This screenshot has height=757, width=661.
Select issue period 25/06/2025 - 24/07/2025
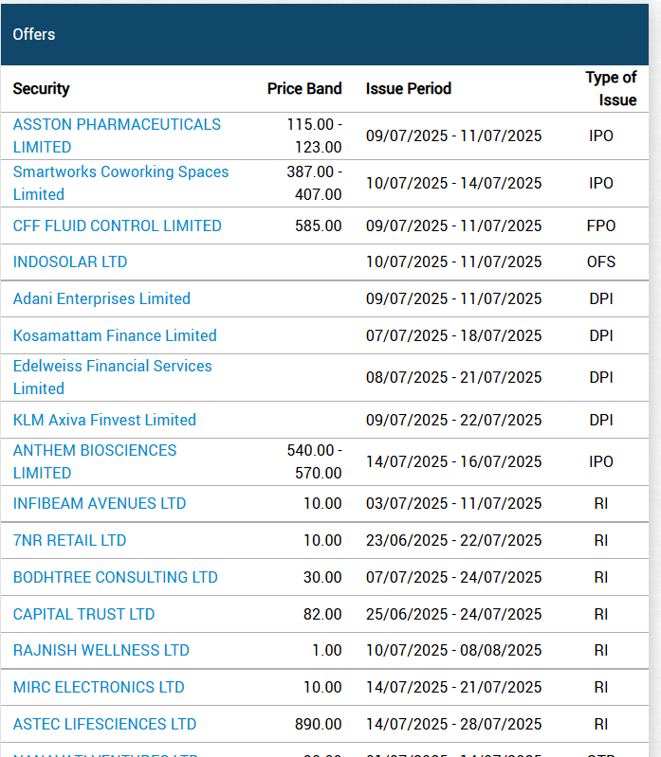click(453, 614)
